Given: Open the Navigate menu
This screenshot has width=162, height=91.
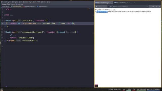Looking at the screenshot, I should pos(15,2).
